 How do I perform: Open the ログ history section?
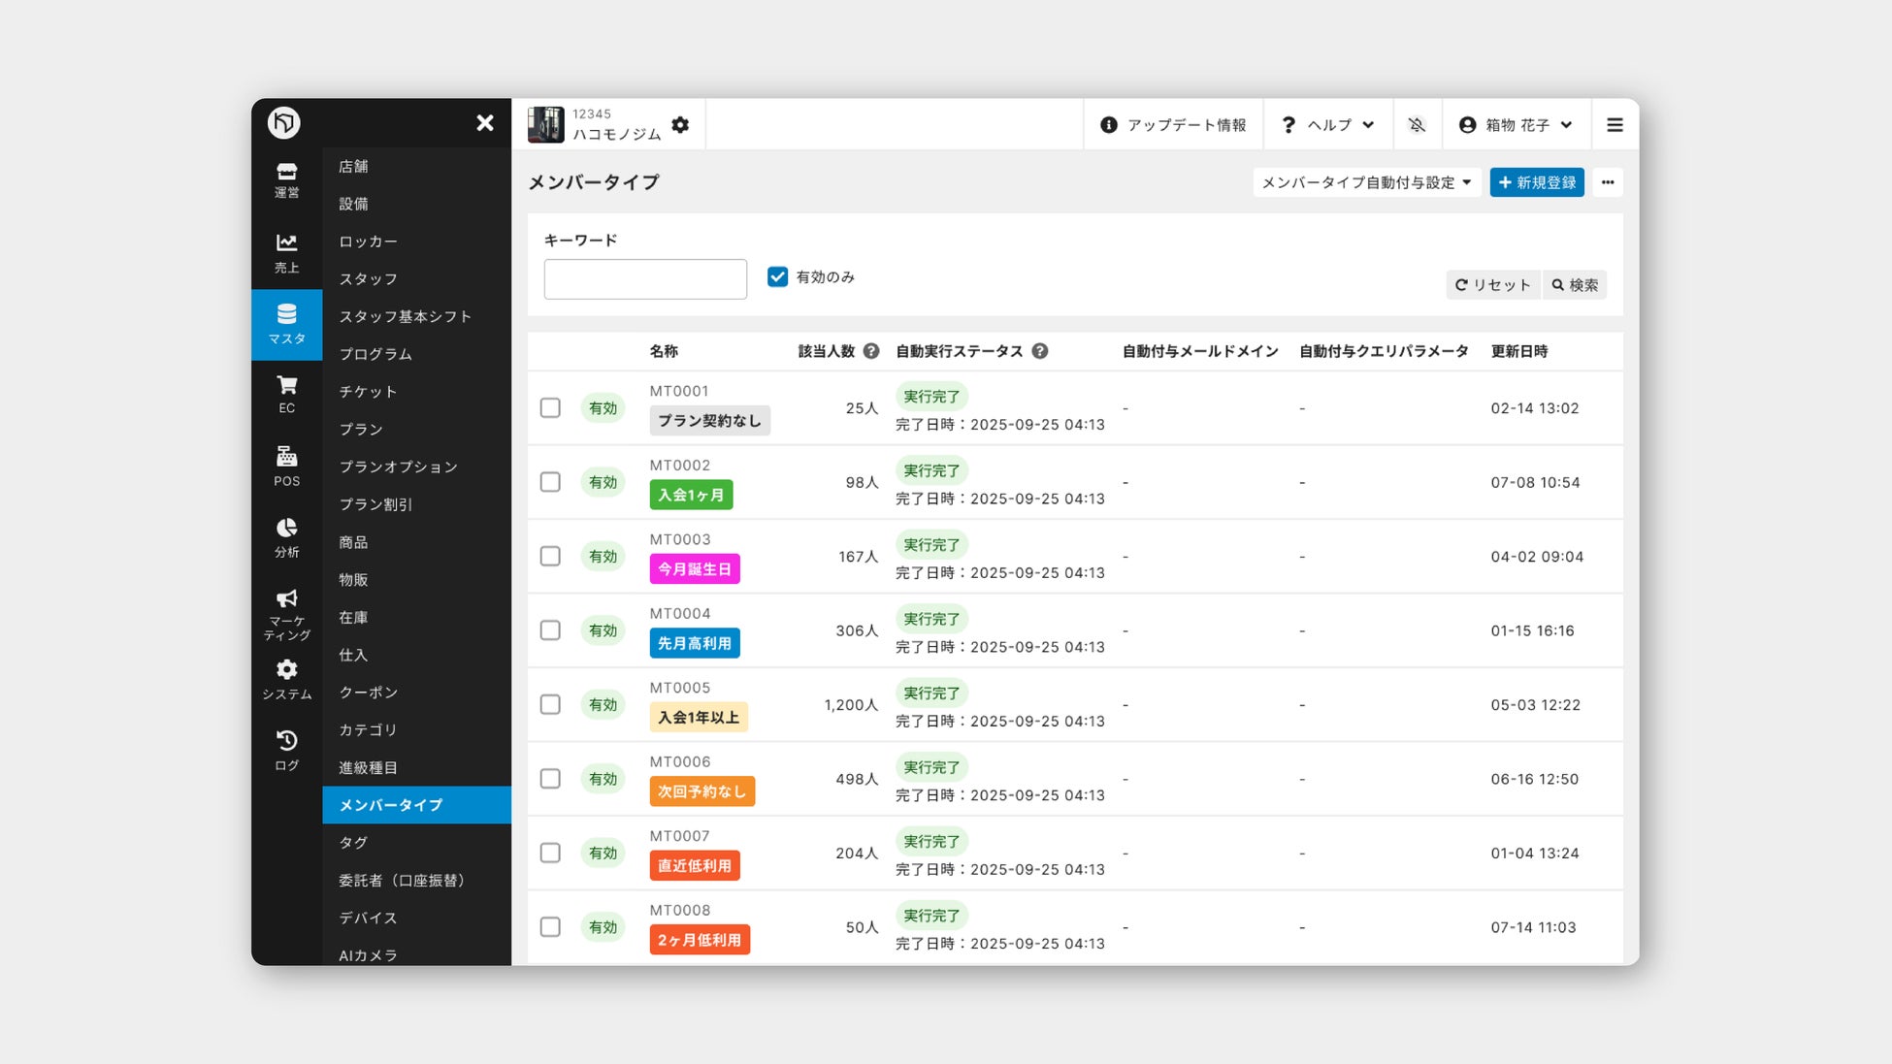286,751
